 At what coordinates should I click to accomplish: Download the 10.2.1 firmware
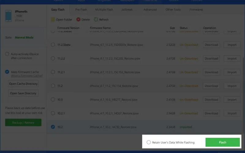[x=211, y=113]
